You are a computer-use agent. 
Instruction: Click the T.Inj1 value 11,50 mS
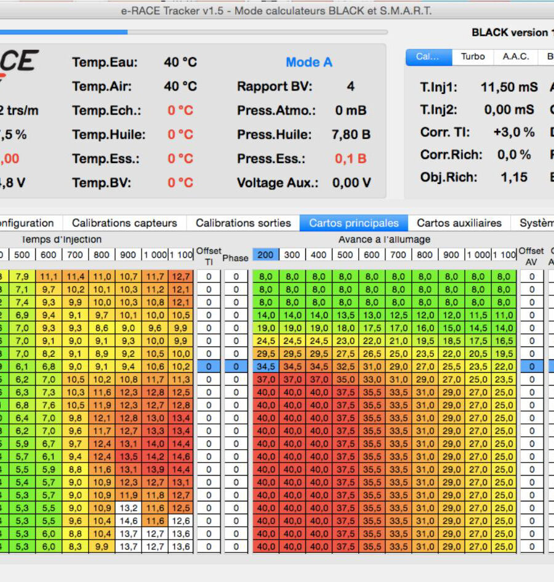click(509, 87)
